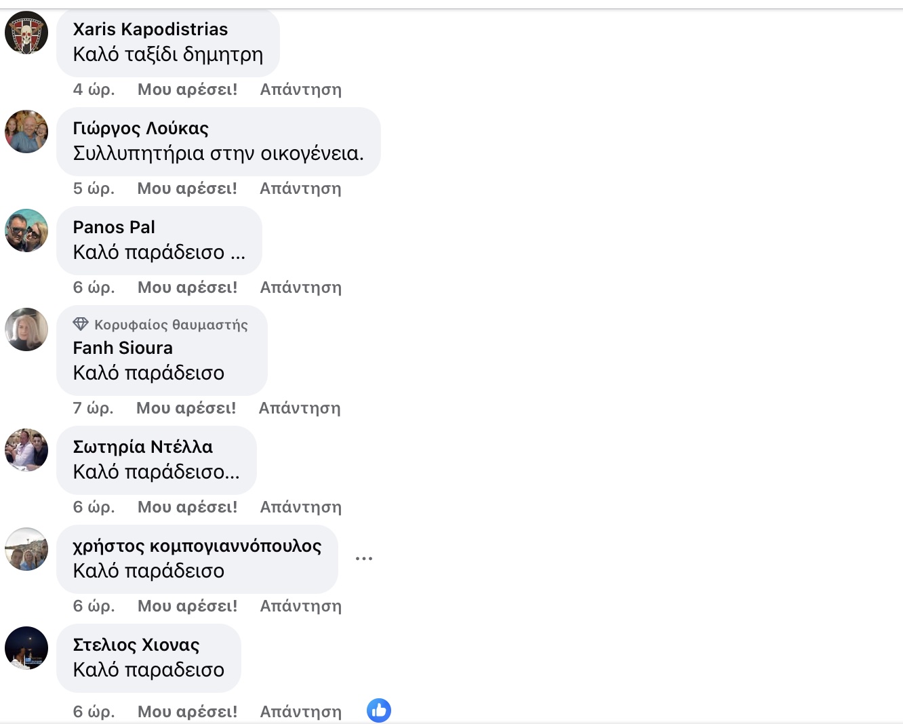The width and height of the screenshot is (903, 724).
Task: Click the top fan diamond badge icon
Action: click(x=81, y=324)
